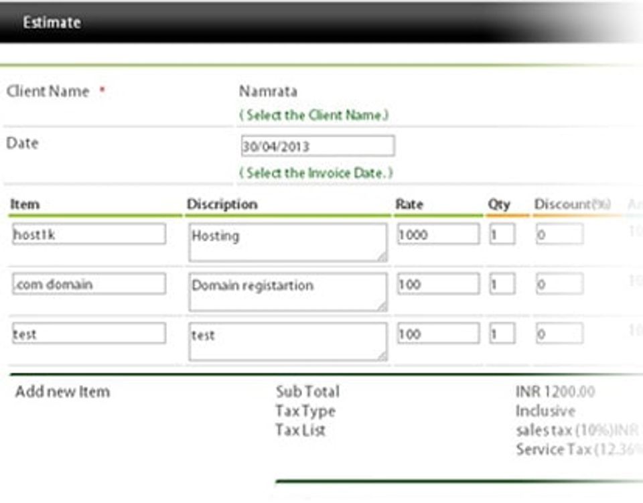Click the Sub Total label
This screenshot has width=643, height=503.
point(307,392)
